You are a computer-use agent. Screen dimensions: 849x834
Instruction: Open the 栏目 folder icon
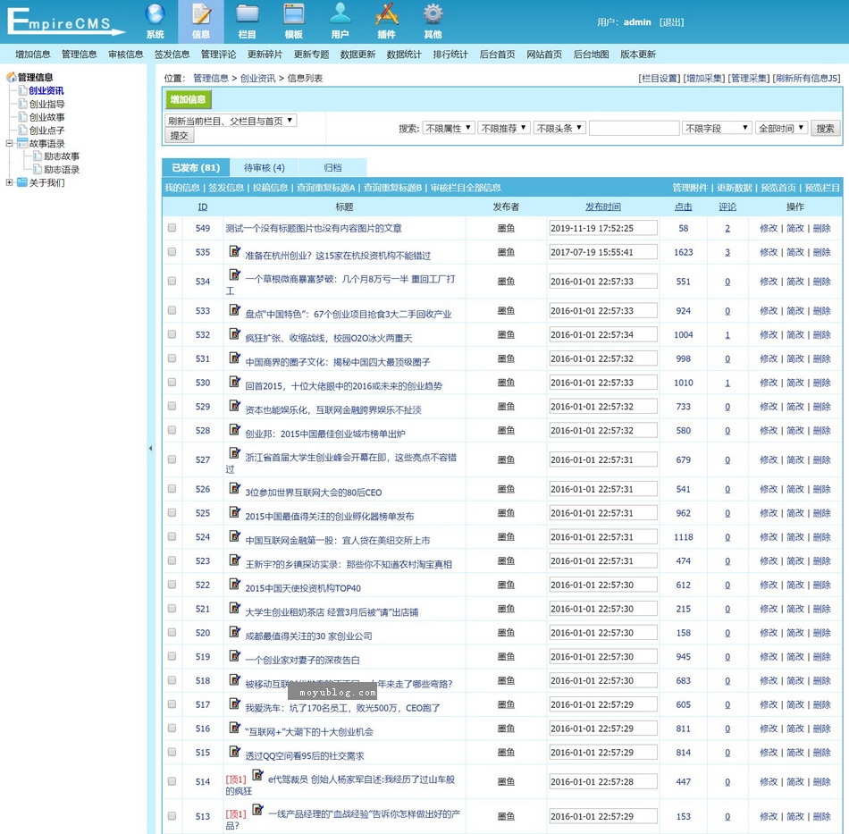point(247,14)
